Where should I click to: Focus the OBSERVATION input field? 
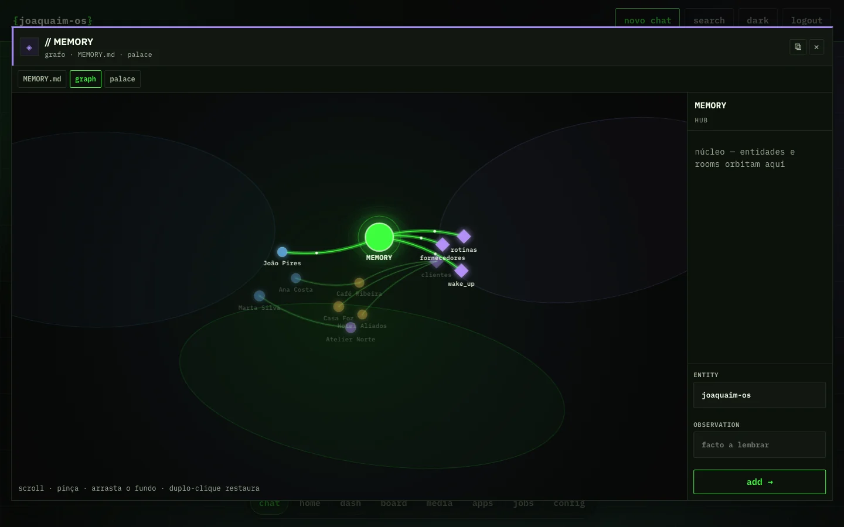pos(760,445)
